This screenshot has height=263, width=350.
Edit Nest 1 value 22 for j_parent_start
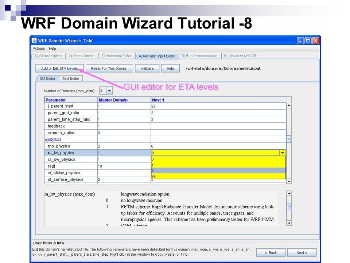218,106
